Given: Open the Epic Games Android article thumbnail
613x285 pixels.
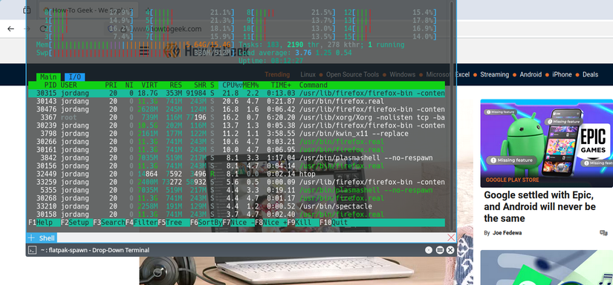Looking at the screenshot, I should 547,143.
